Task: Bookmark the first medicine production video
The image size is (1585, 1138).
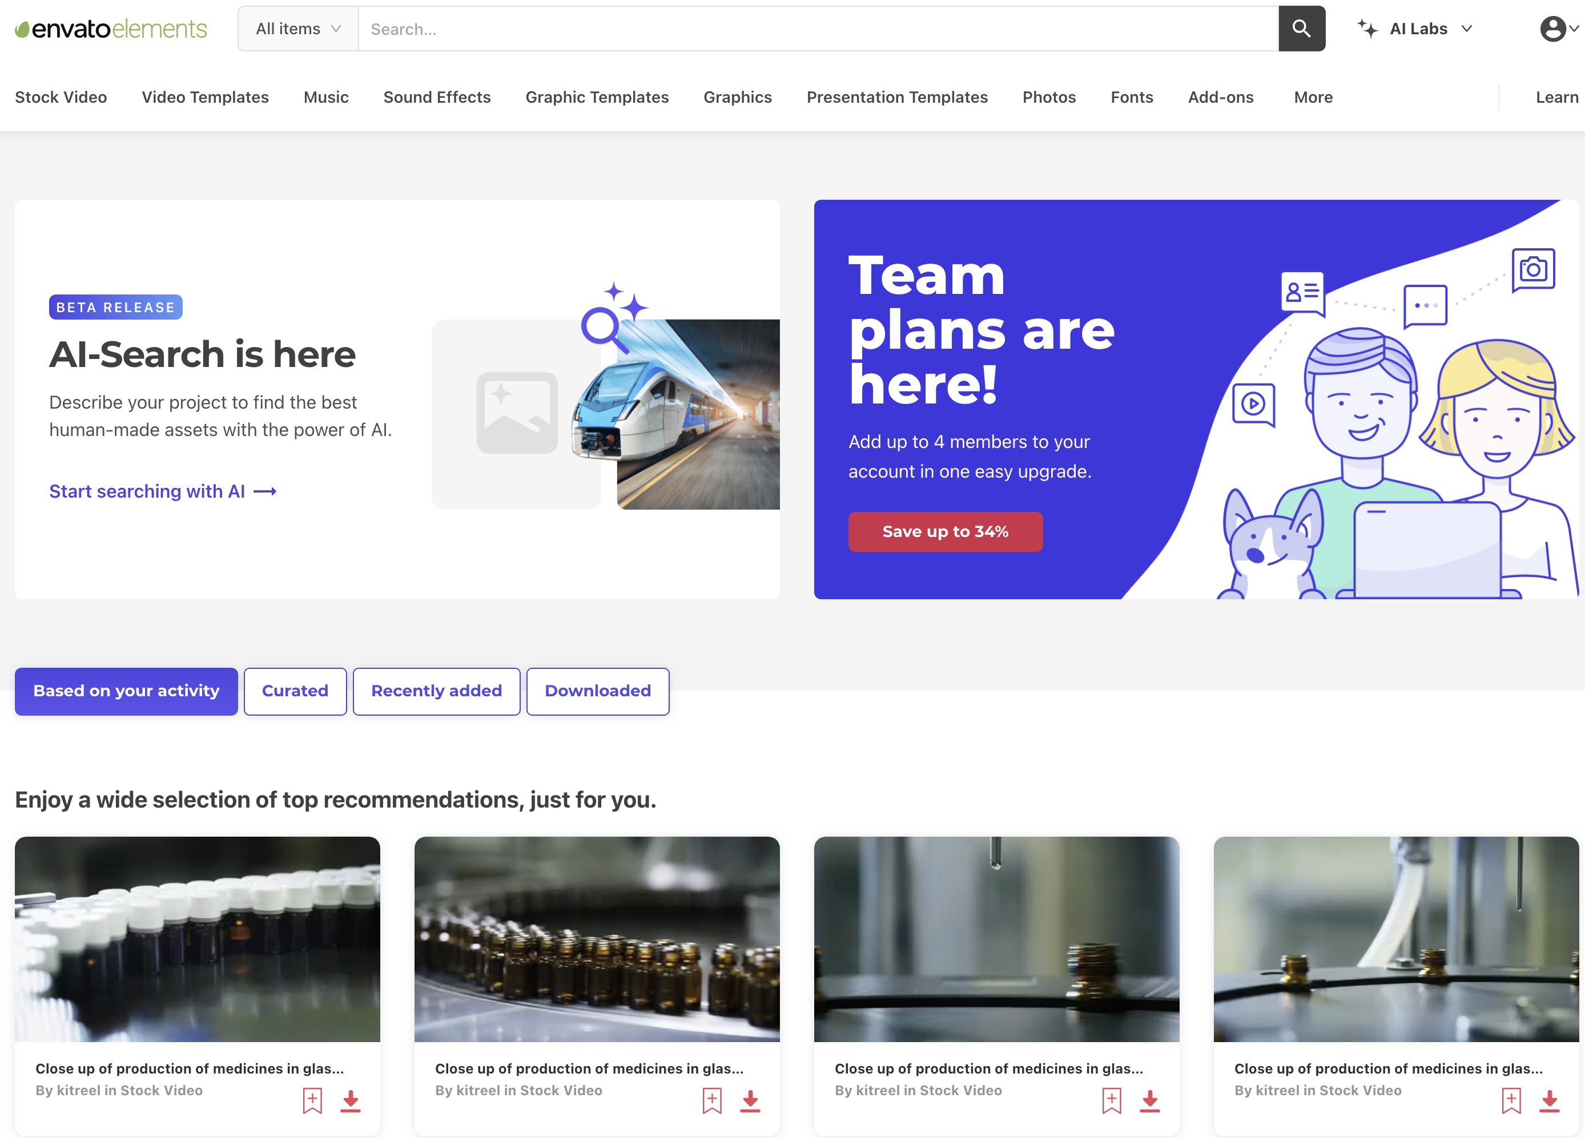Action: (312, 1101)
